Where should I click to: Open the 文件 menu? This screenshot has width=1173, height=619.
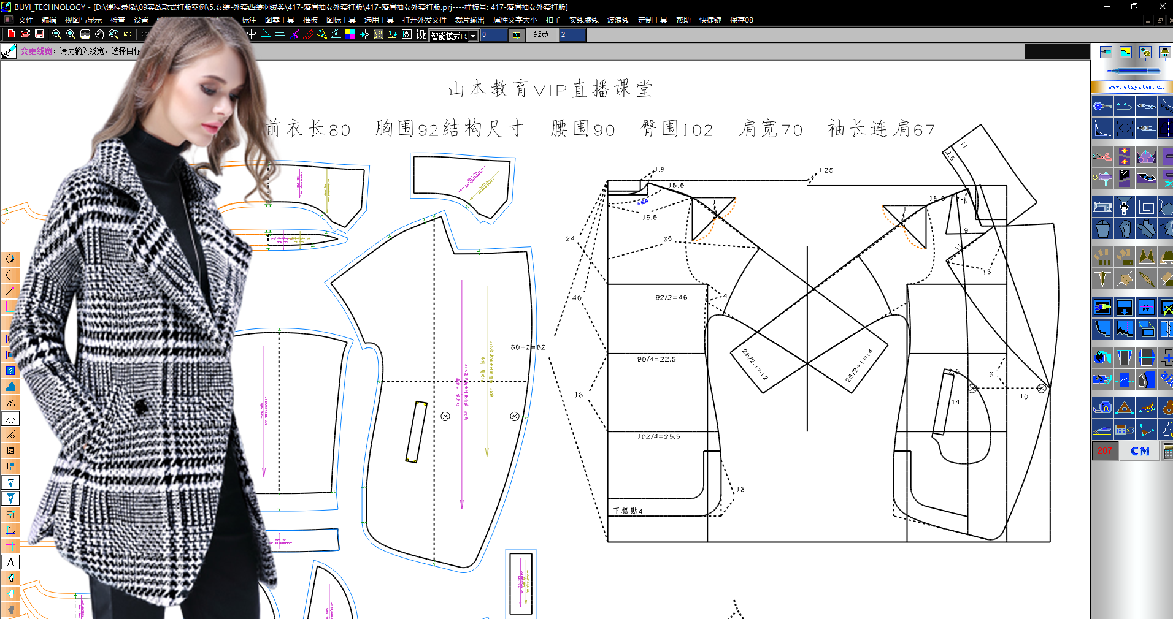[x=26, y=20]
